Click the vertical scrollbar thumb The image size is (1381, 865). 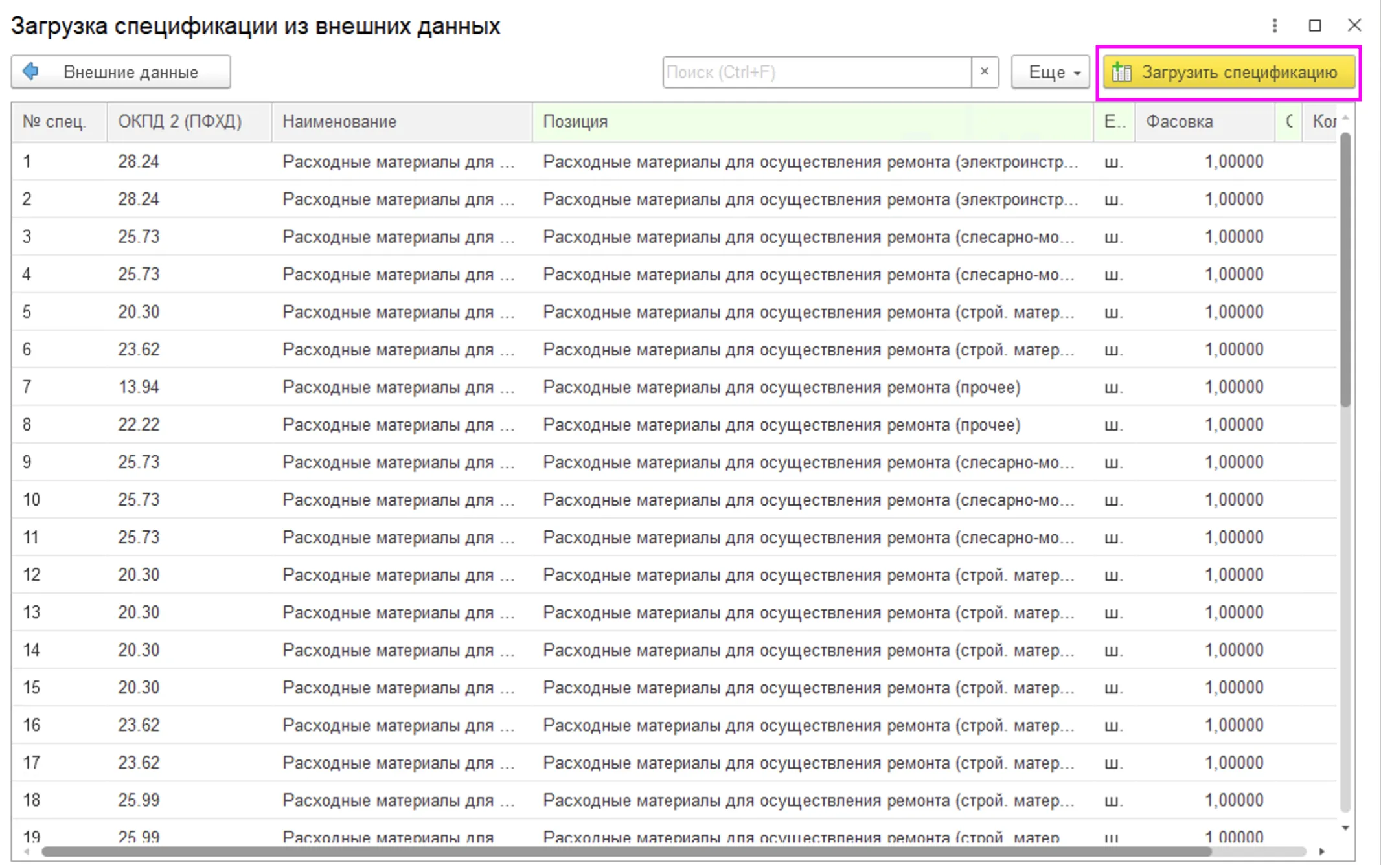1345,269
